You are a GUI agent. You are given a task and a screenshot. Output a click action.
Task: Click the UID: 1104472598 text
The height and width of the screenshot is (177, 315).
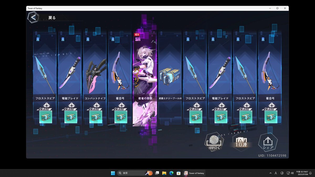pyautogui.click(x=272, y=156)
